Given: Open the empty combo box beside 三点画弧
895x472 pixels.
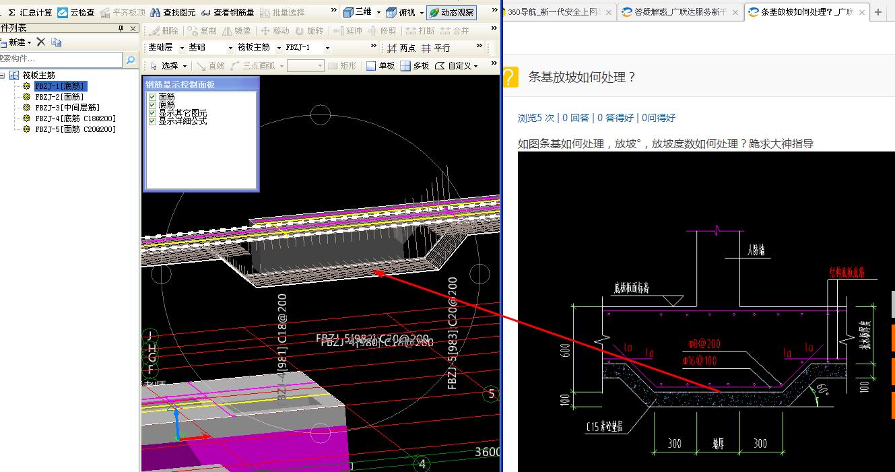Looking at the screenshot, I should [x=306, y=66].
